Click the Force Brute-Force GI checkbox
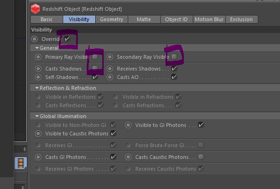Image resolution: width=280 pixels, height=189 pixels. pyautogui.click(x=201, y=145)
